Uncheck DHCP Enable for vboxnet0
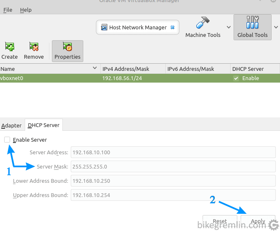280x231 pixels. point(236,78)
